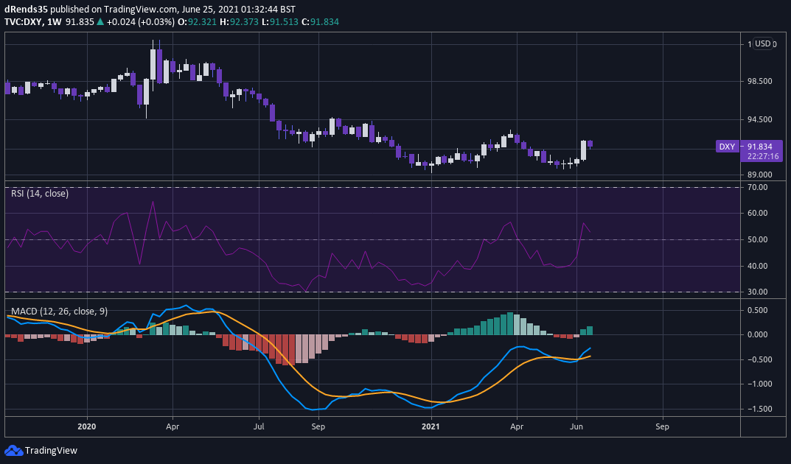Click the TradingView cloud logo icon
The image size is (791, 464).
13,451
